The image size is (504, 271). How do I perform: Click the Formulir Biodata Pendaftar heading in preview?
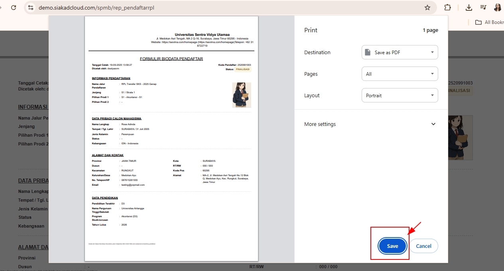coord(171,59)
